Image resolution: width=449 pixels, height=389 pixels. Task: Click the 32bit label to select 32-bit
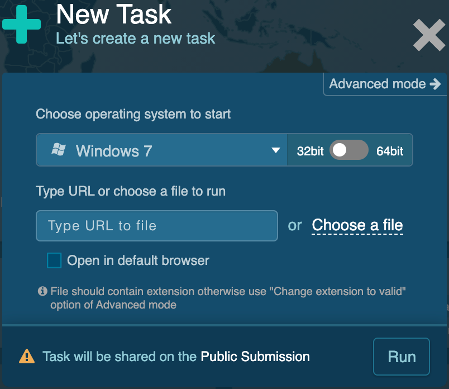(x=310, y=151)
